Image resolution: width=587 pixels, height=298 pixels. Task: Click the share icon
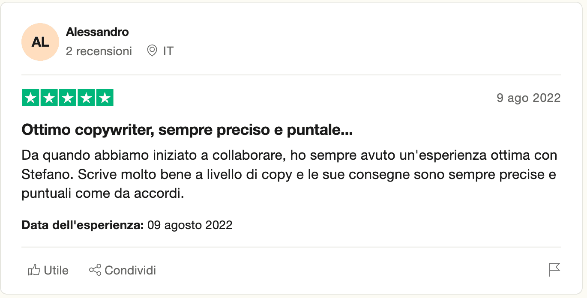95,270
